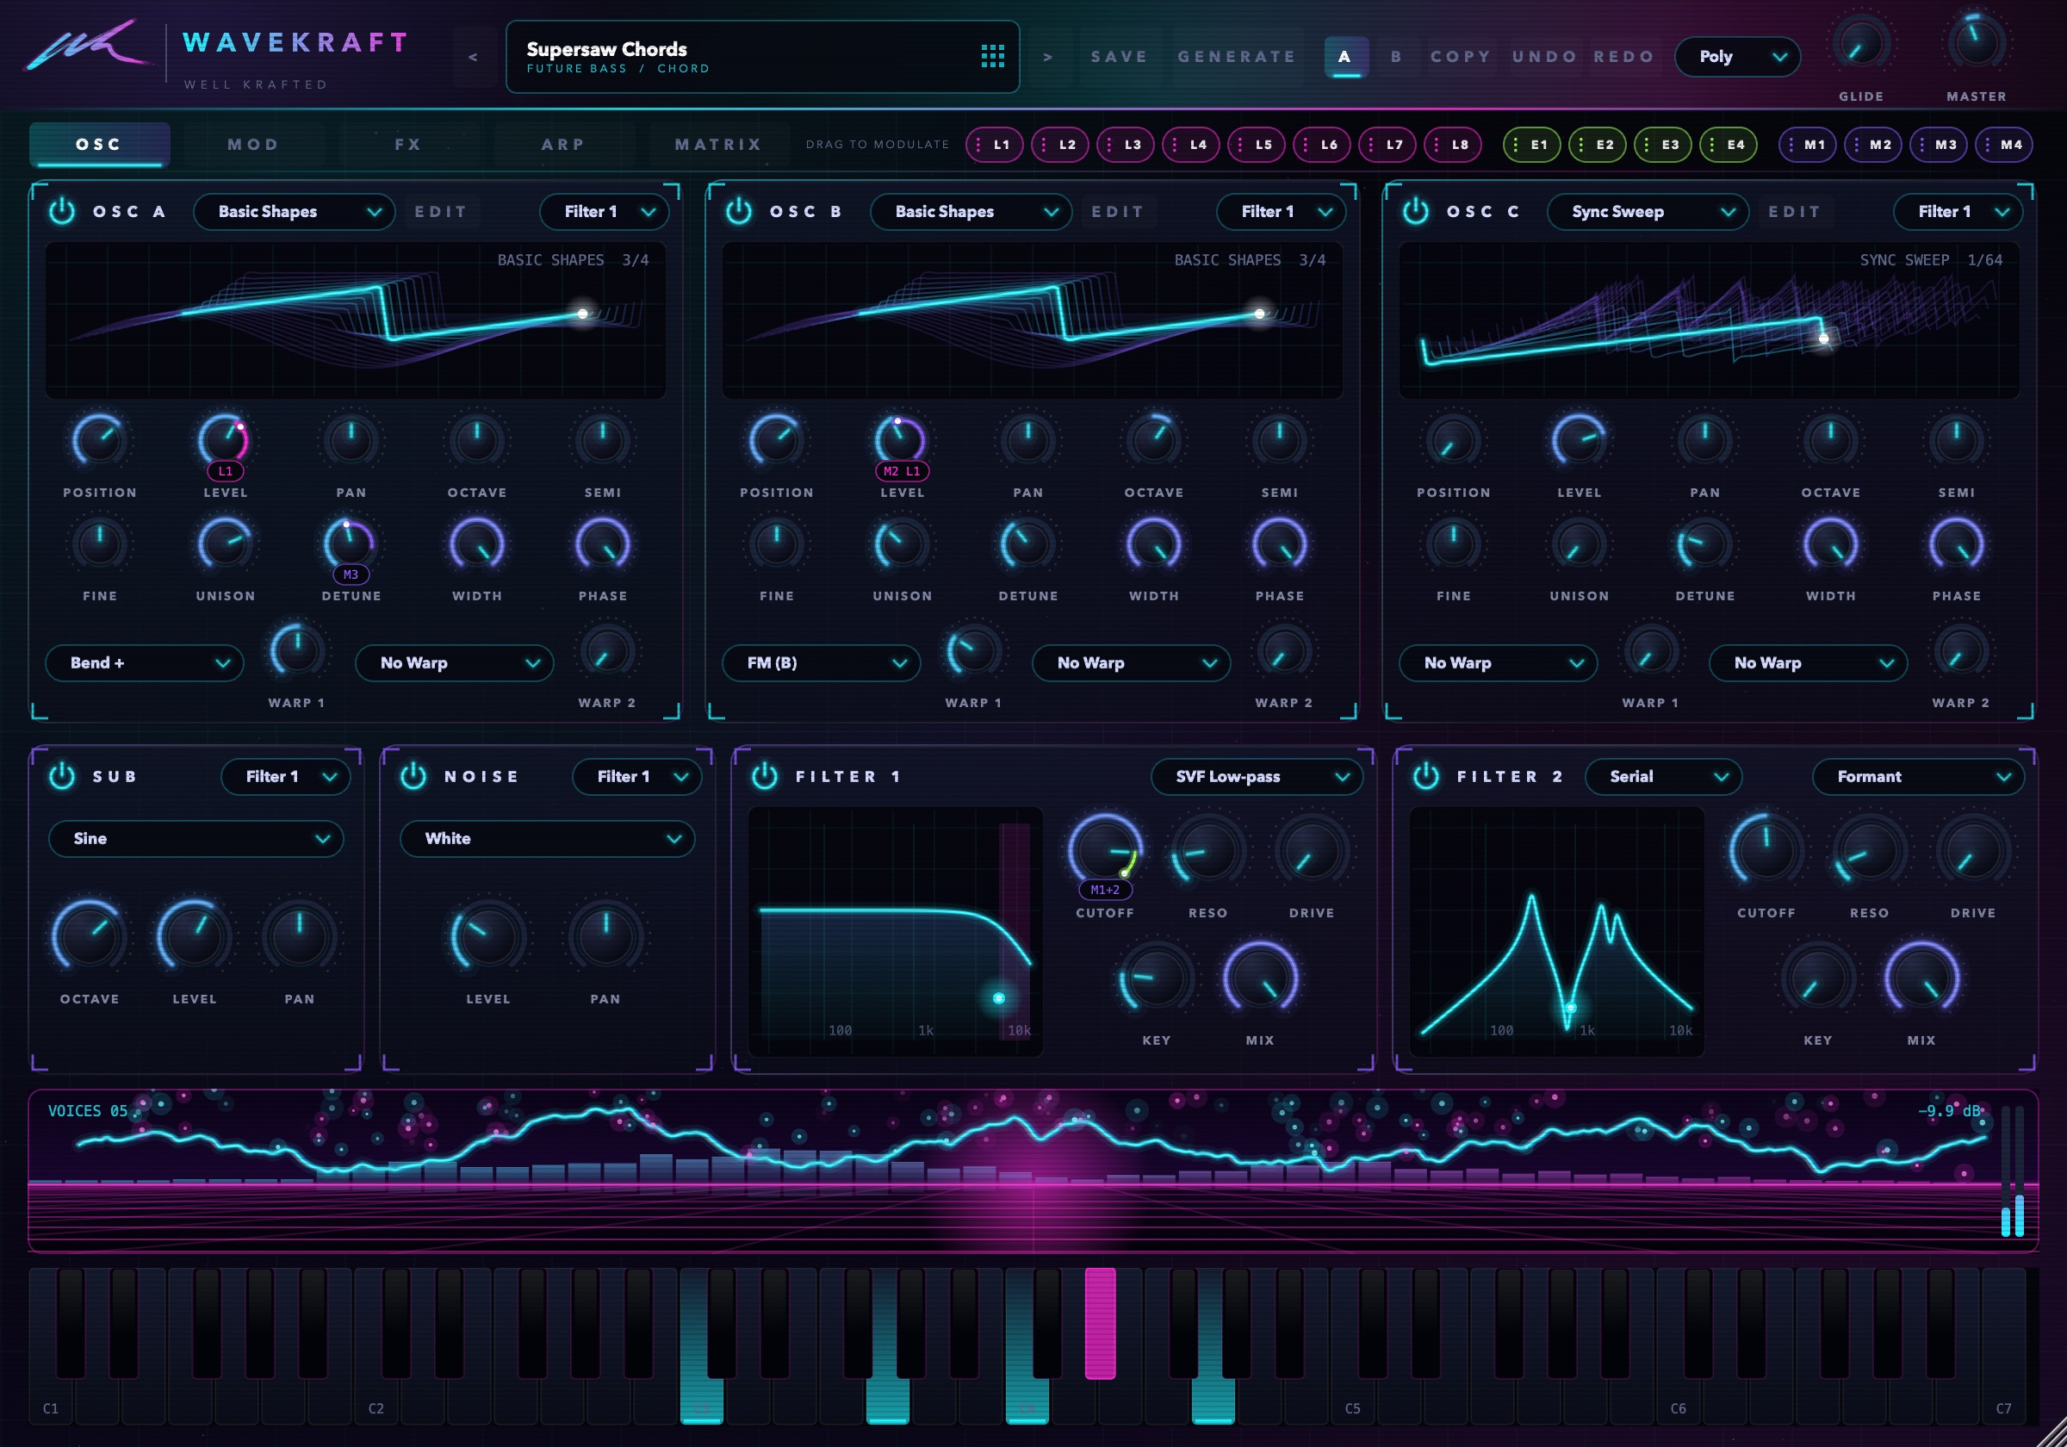Open the SVF Low-pass filter type dropdown
The image size is (2067, 1447).
point(1256,776)
